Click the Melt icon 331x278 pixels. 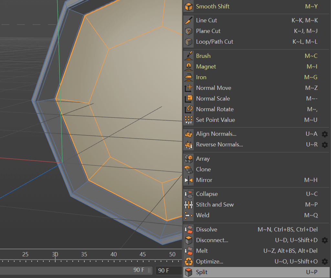188,251
